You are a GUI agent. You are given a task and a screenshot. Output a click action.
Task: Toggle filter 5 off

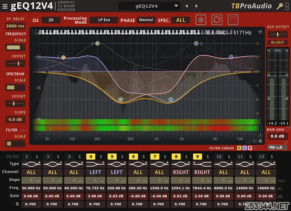[x=112, y=157]
